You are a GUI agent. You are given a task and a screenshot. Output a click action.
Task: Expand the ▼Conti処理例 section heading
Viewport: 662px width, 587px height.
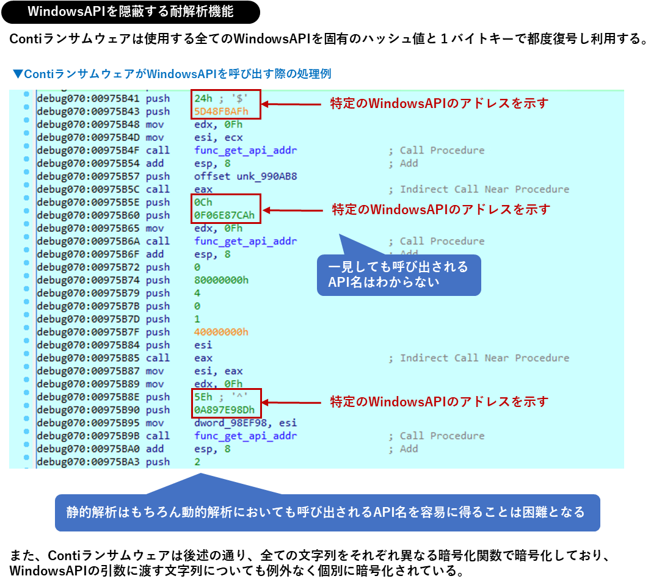pyautogui.click(x=173, y=73)
